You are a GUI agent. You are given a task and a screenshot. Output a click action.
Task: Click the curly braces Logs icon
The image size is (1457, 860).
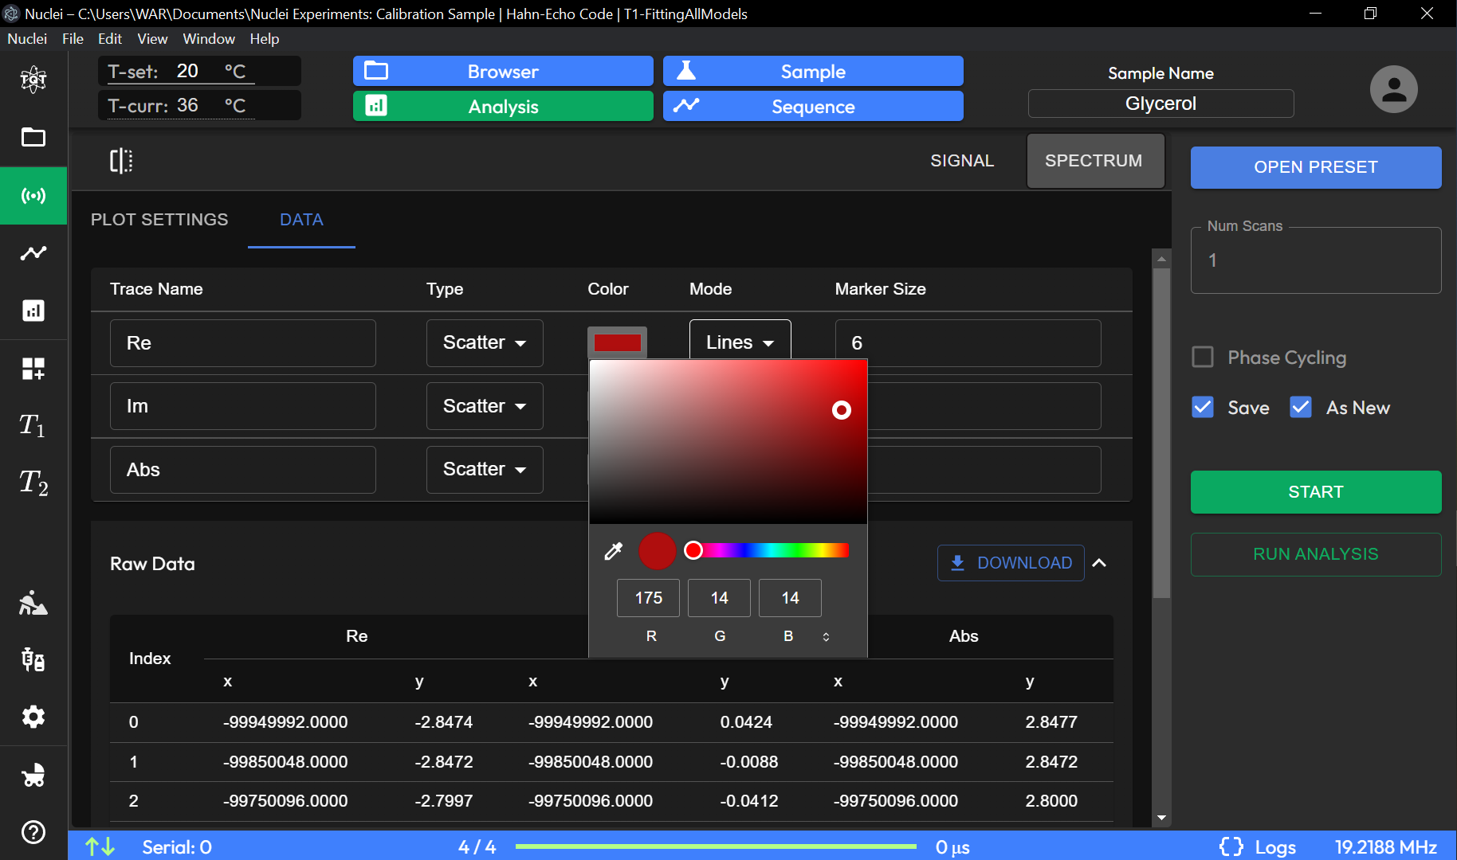click(x=1231, y=846)
